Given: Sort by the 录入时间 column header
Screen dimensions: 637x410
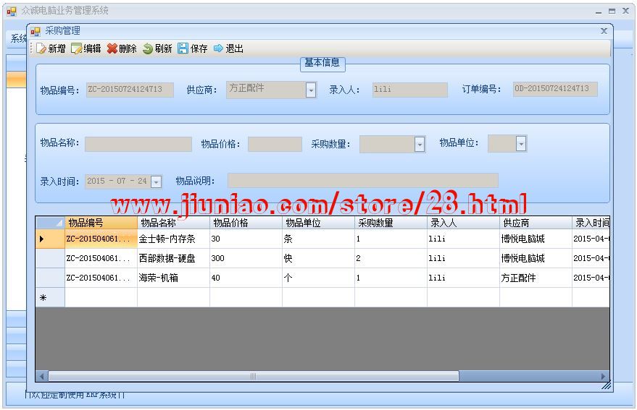Looking at the screenshot, I should (x=591, y=223).
